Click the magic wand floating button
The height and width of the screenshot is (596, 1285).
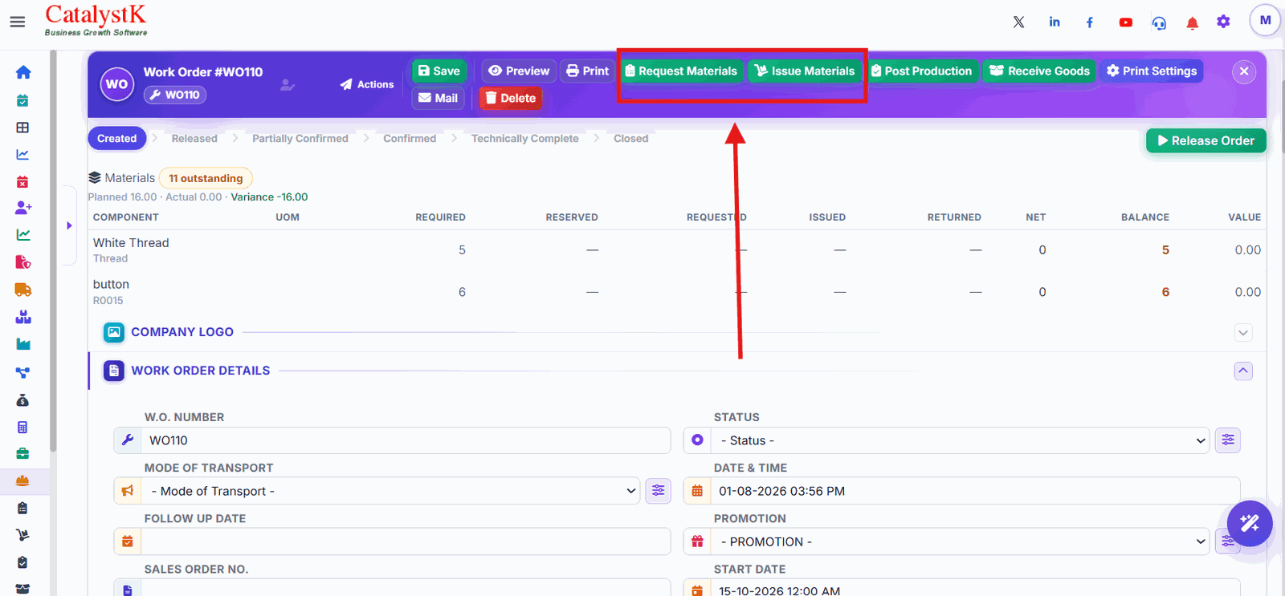[x=1250, y=524]
